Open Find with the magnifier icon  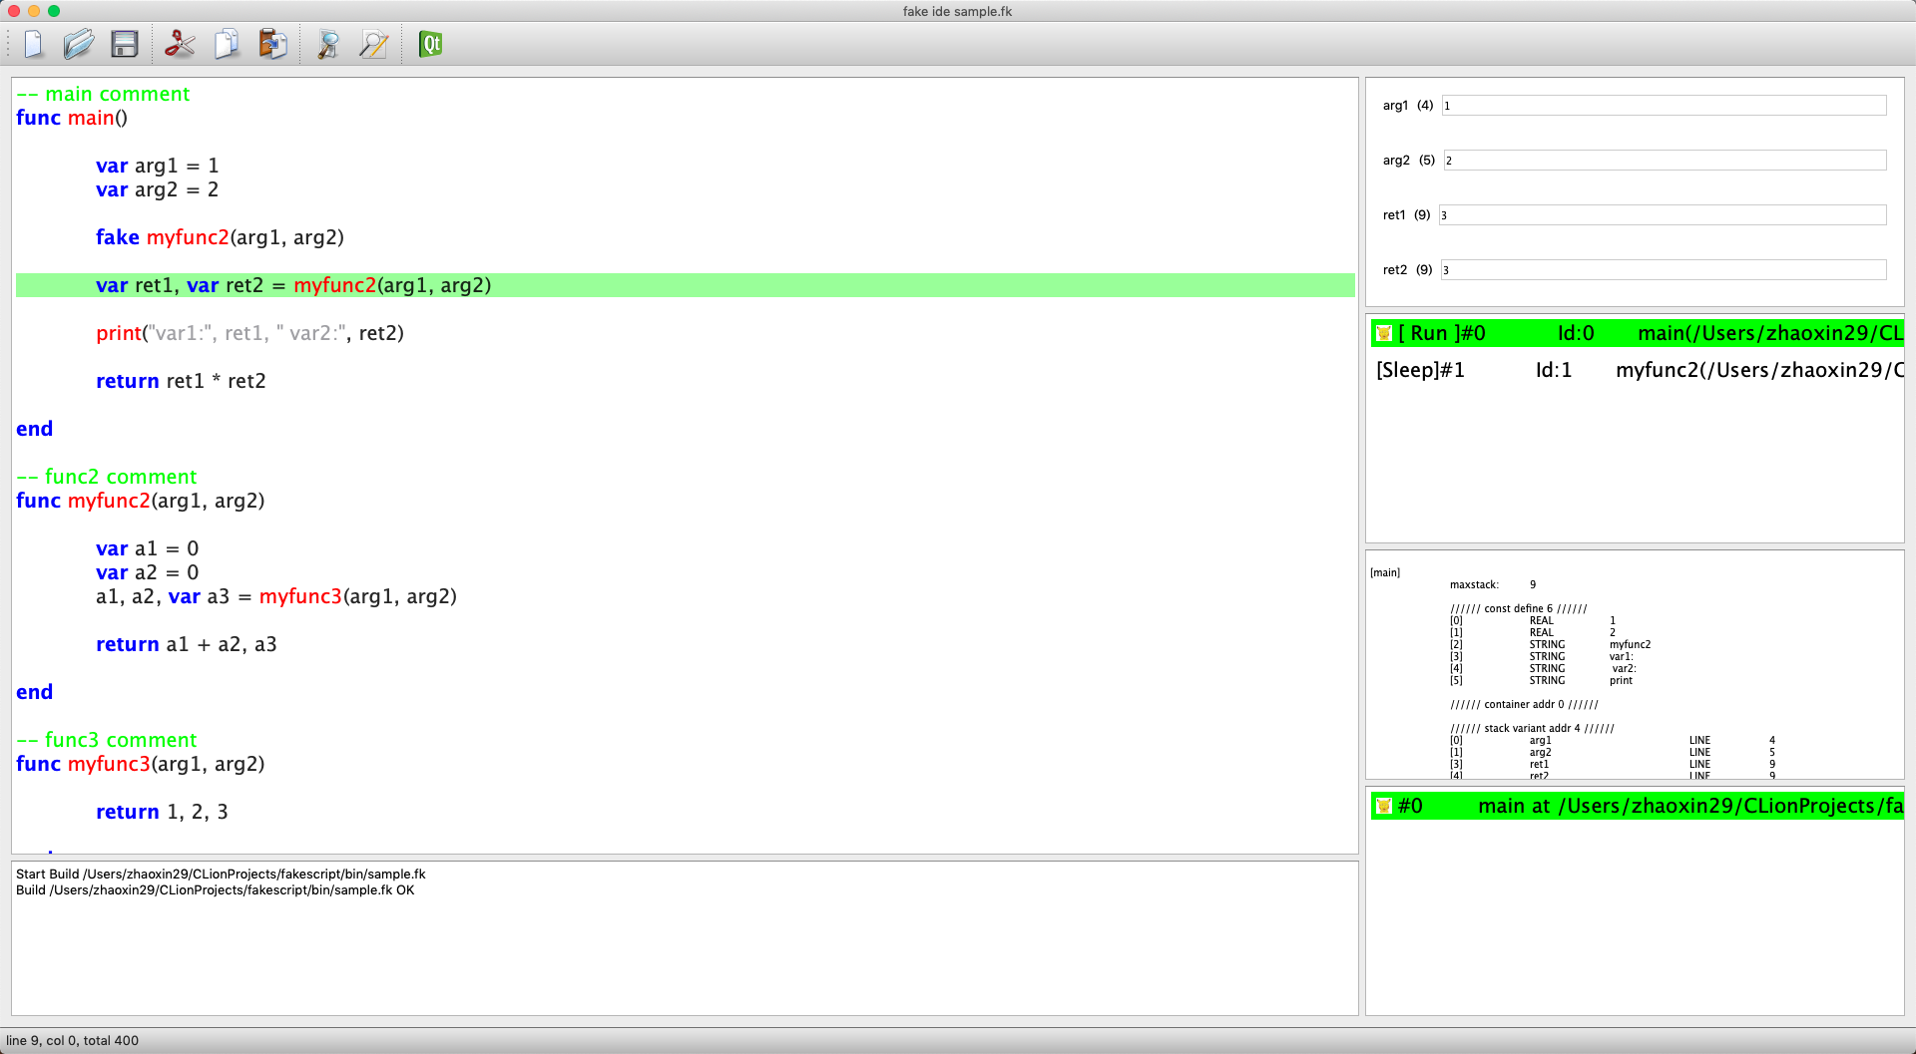tap(327, 44)
